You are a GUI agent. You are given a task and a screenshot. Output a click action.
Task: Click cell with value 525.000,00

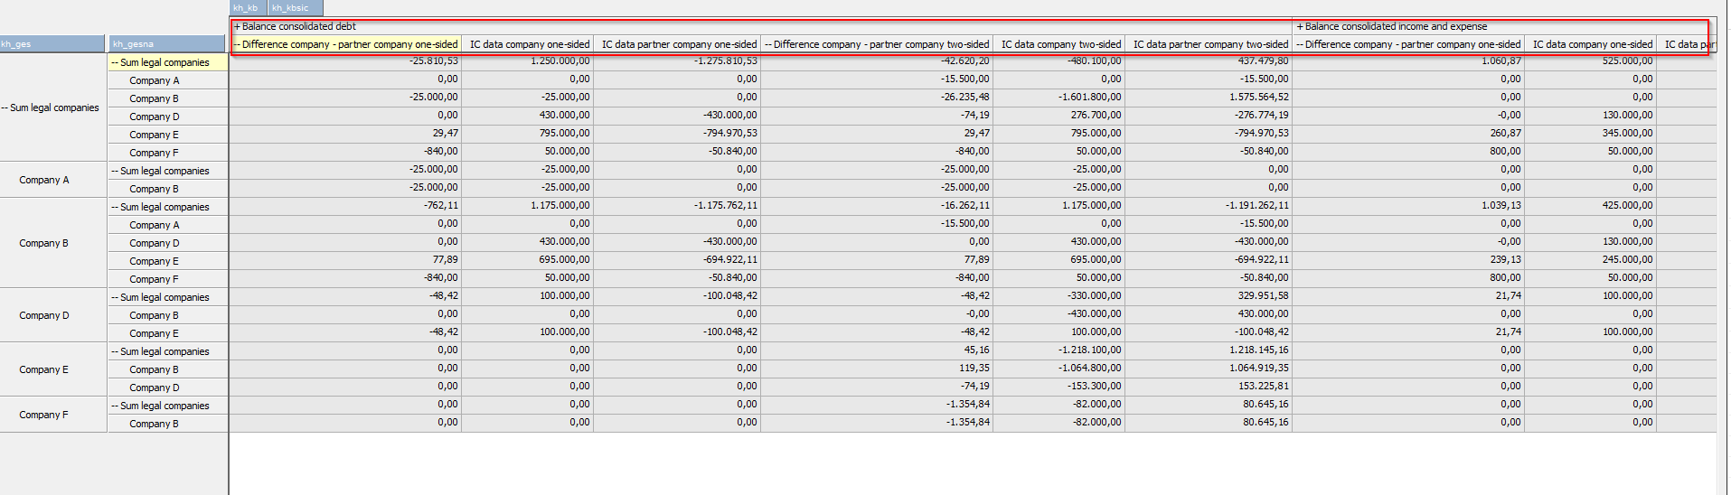click(x=1591, y=61)
